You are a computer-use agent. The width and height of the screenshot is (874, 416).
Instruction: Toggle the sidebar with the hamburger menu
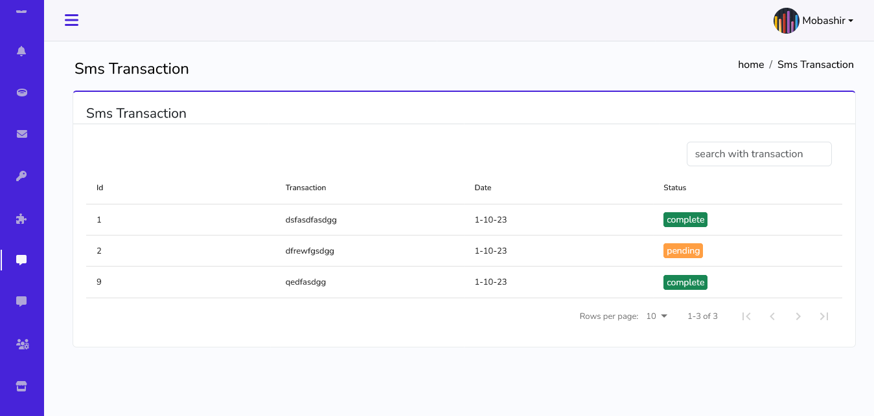[x=71, y=20]
